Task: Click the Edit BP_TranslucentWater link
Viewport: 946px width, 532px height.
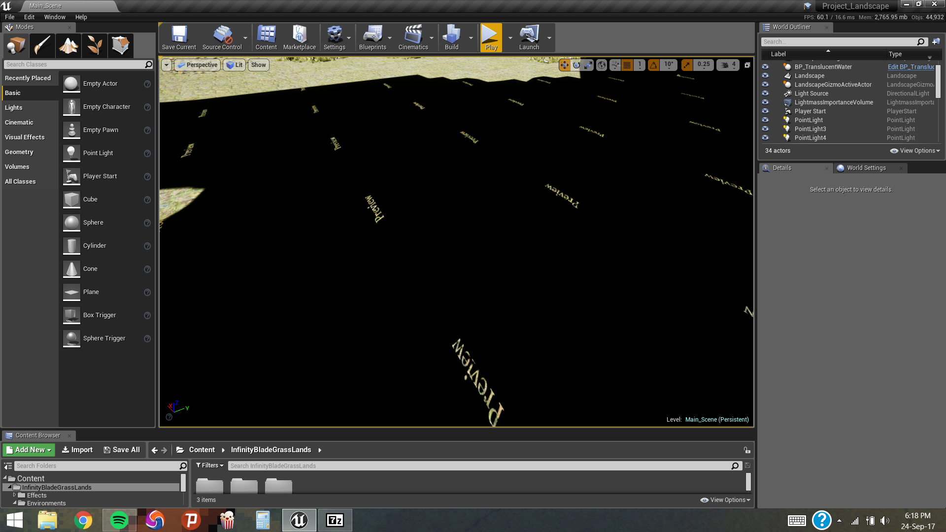Action: coord(911,67)
